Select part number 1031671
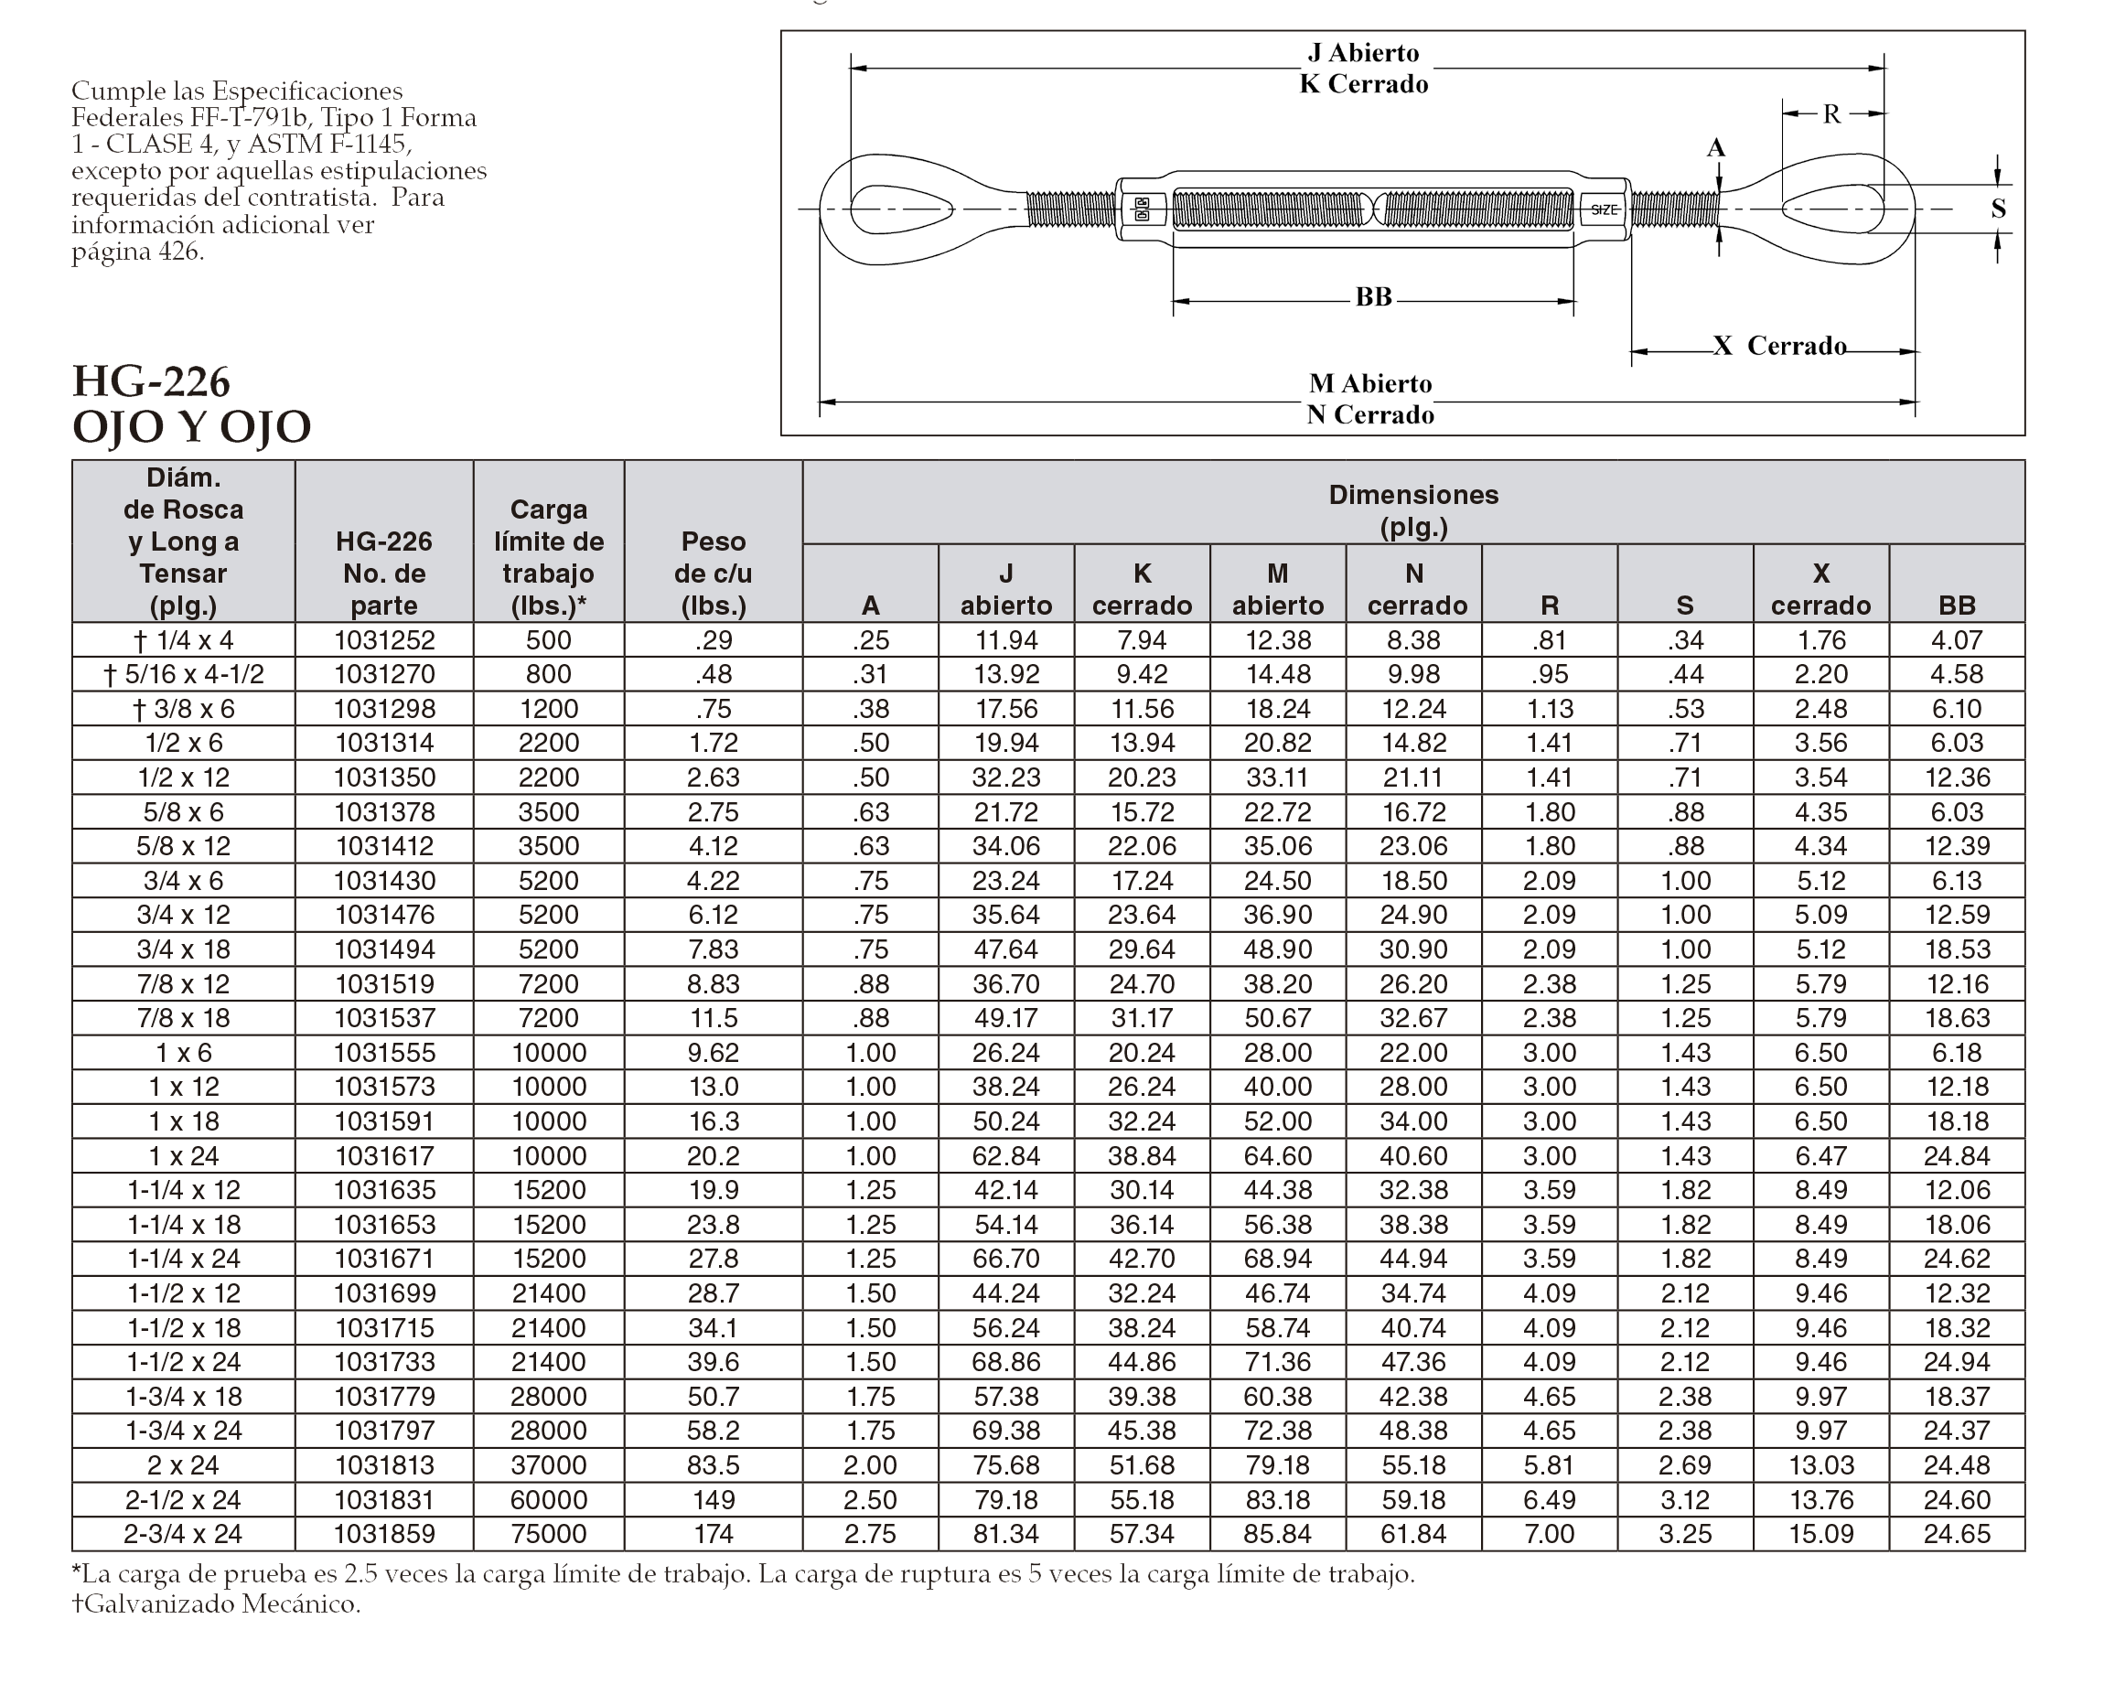 384,1258
